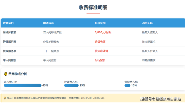The width and height of the screenshot is (185, 103).
Task: Click the 价格范围 column header
Action: (100, 23)
